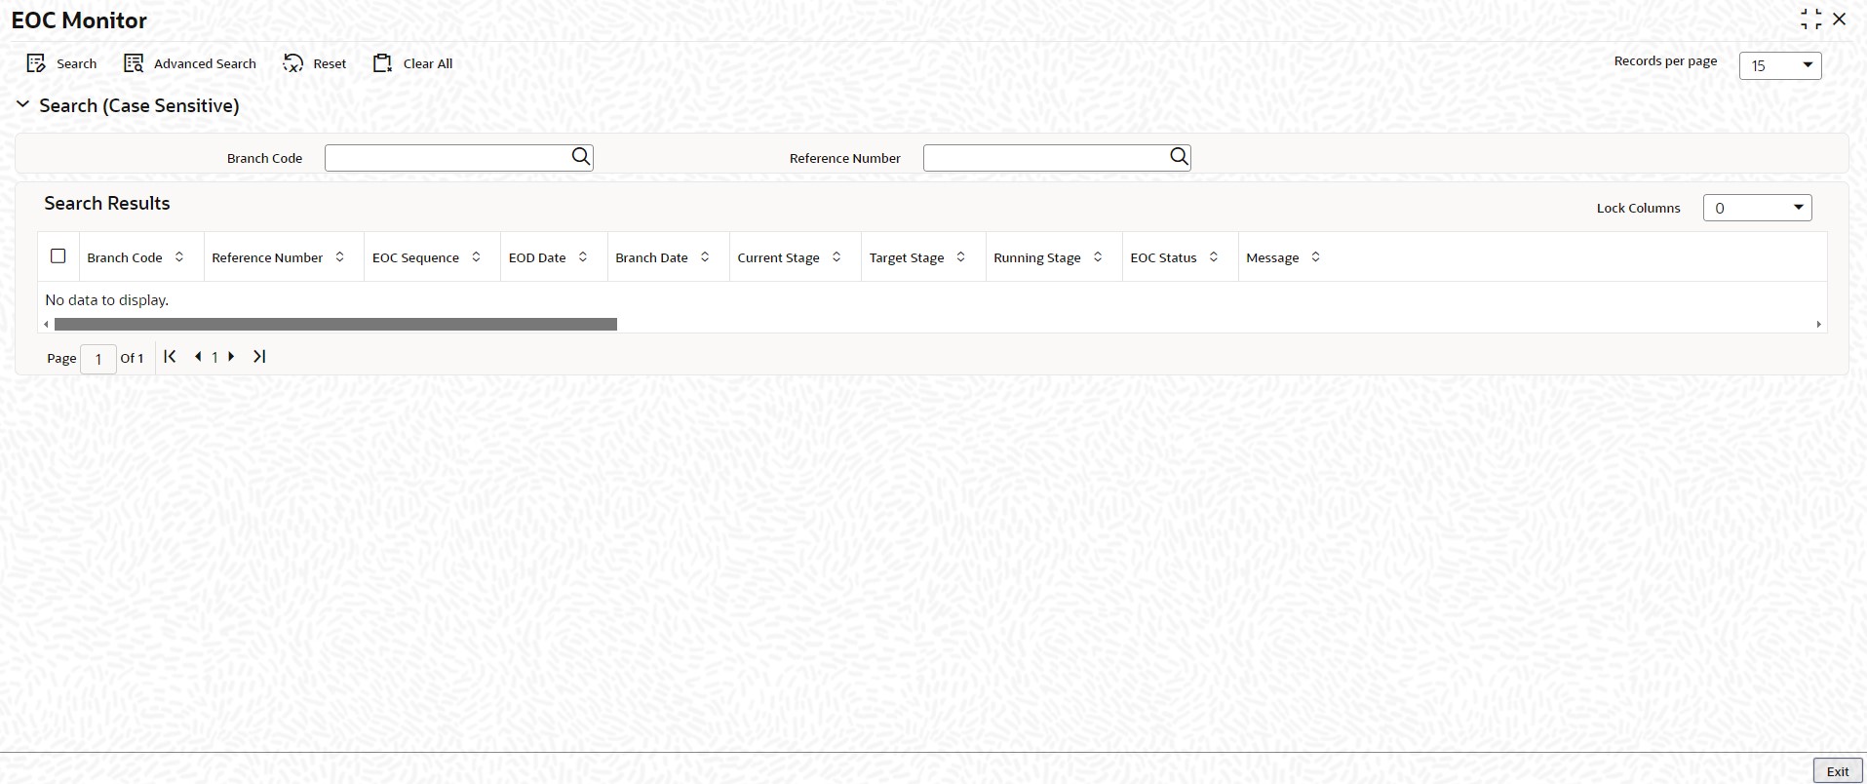Click the horizontal scrollbar thumb
This screenshot has height=784, width=1867.
(335, 324)
